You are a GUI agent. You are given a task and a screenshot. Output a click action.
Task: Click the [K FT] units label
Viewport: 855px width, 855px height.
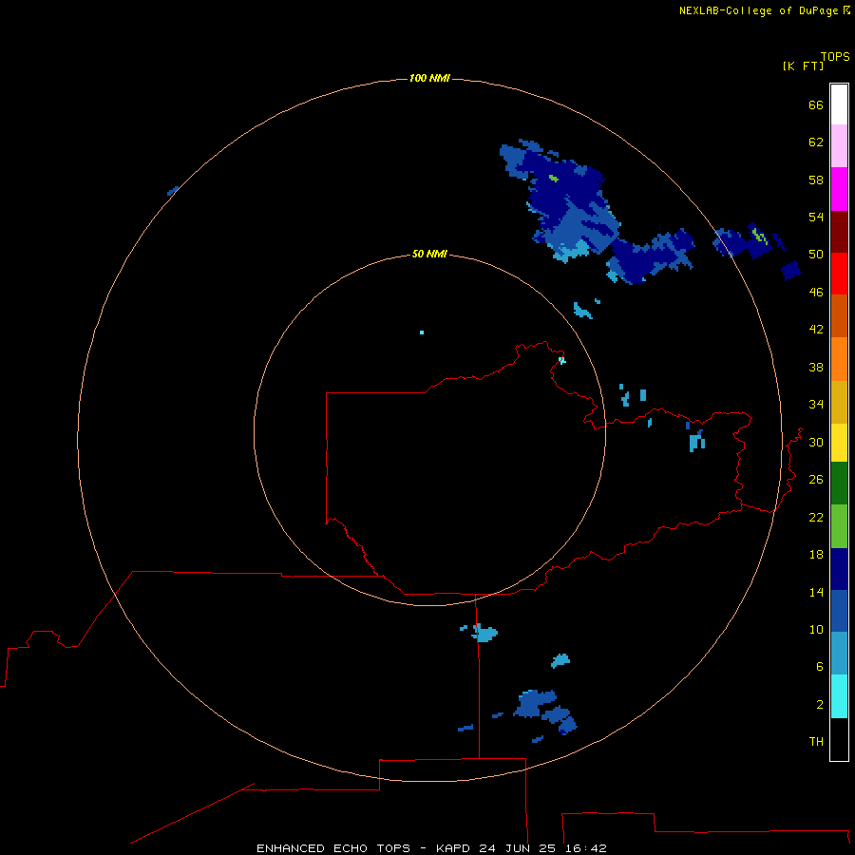tap(803, 66)
